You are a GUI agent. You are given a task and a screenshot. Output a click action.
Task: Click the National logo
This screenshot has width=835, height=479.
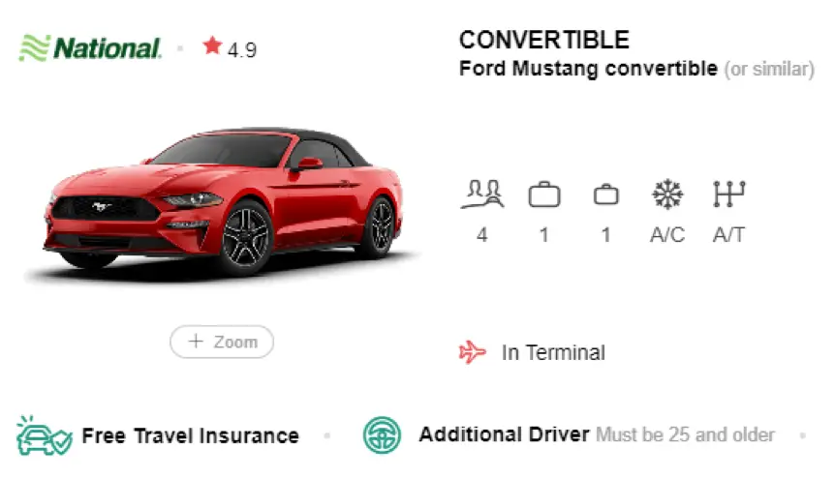click(x=90, y=48)
